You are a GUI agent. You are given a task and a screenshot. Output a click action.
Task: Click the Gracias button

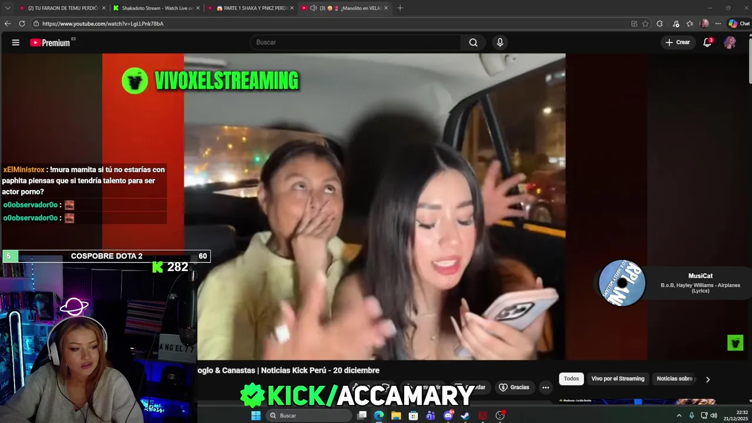(514, 387)
